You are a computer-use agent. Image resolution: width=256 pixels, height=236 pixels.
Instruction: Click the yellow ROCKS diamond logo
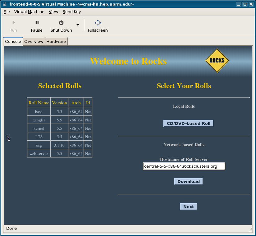217,60
